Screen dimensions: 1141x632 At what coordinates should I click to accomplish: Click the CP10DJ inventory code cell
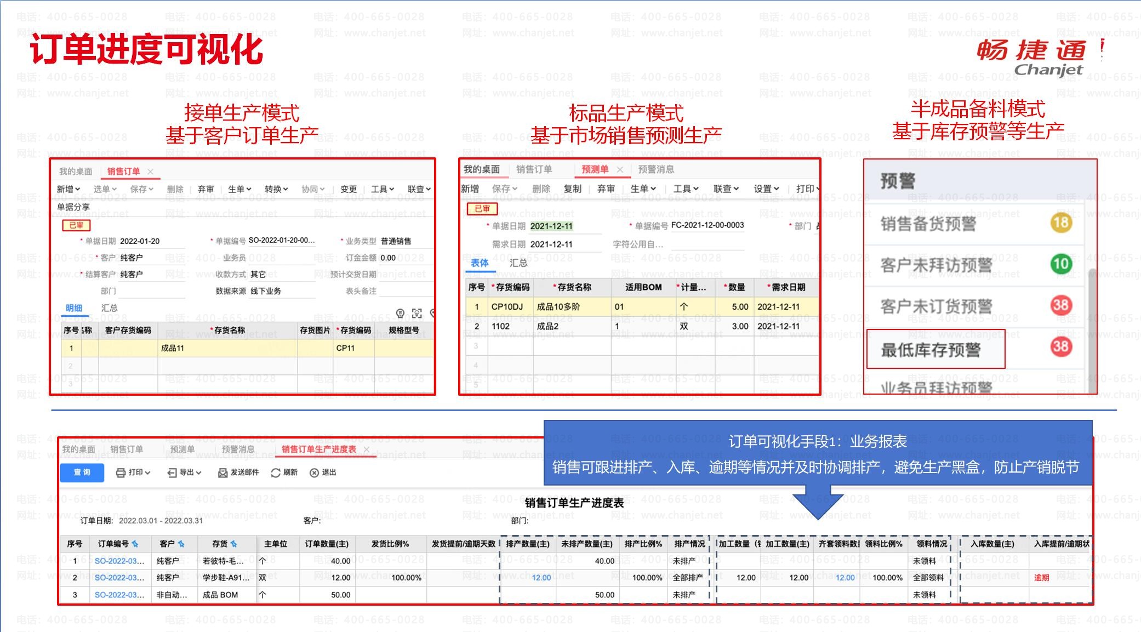coord(510,307)
